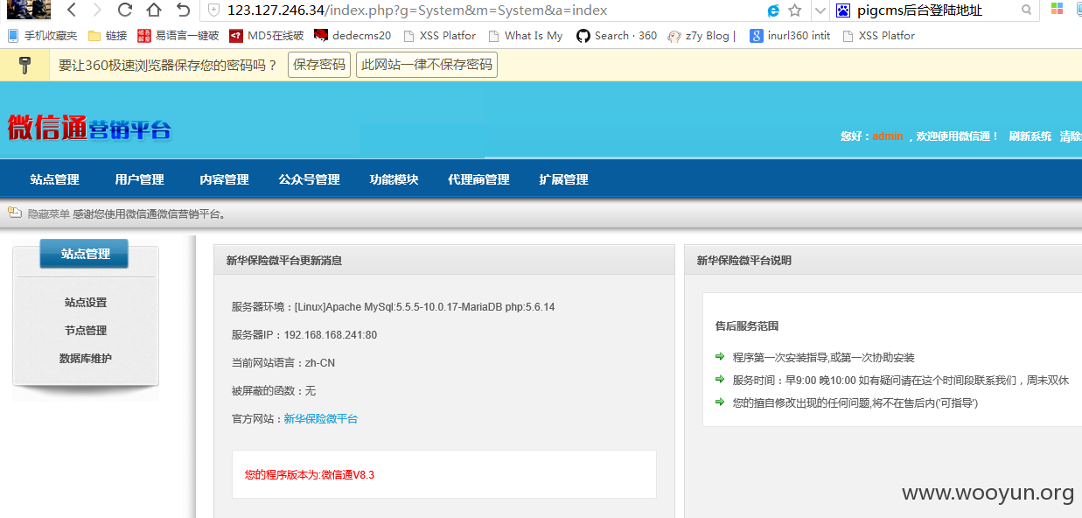Click the 被屏蔽的函数：无 line
The image size is (1082, 518).
click(x=274, y=391)
